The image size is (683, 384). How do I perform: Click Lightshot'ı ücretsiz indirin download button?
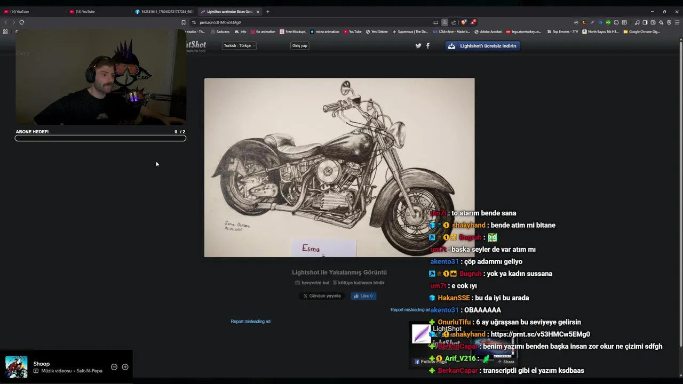point(483,46)
